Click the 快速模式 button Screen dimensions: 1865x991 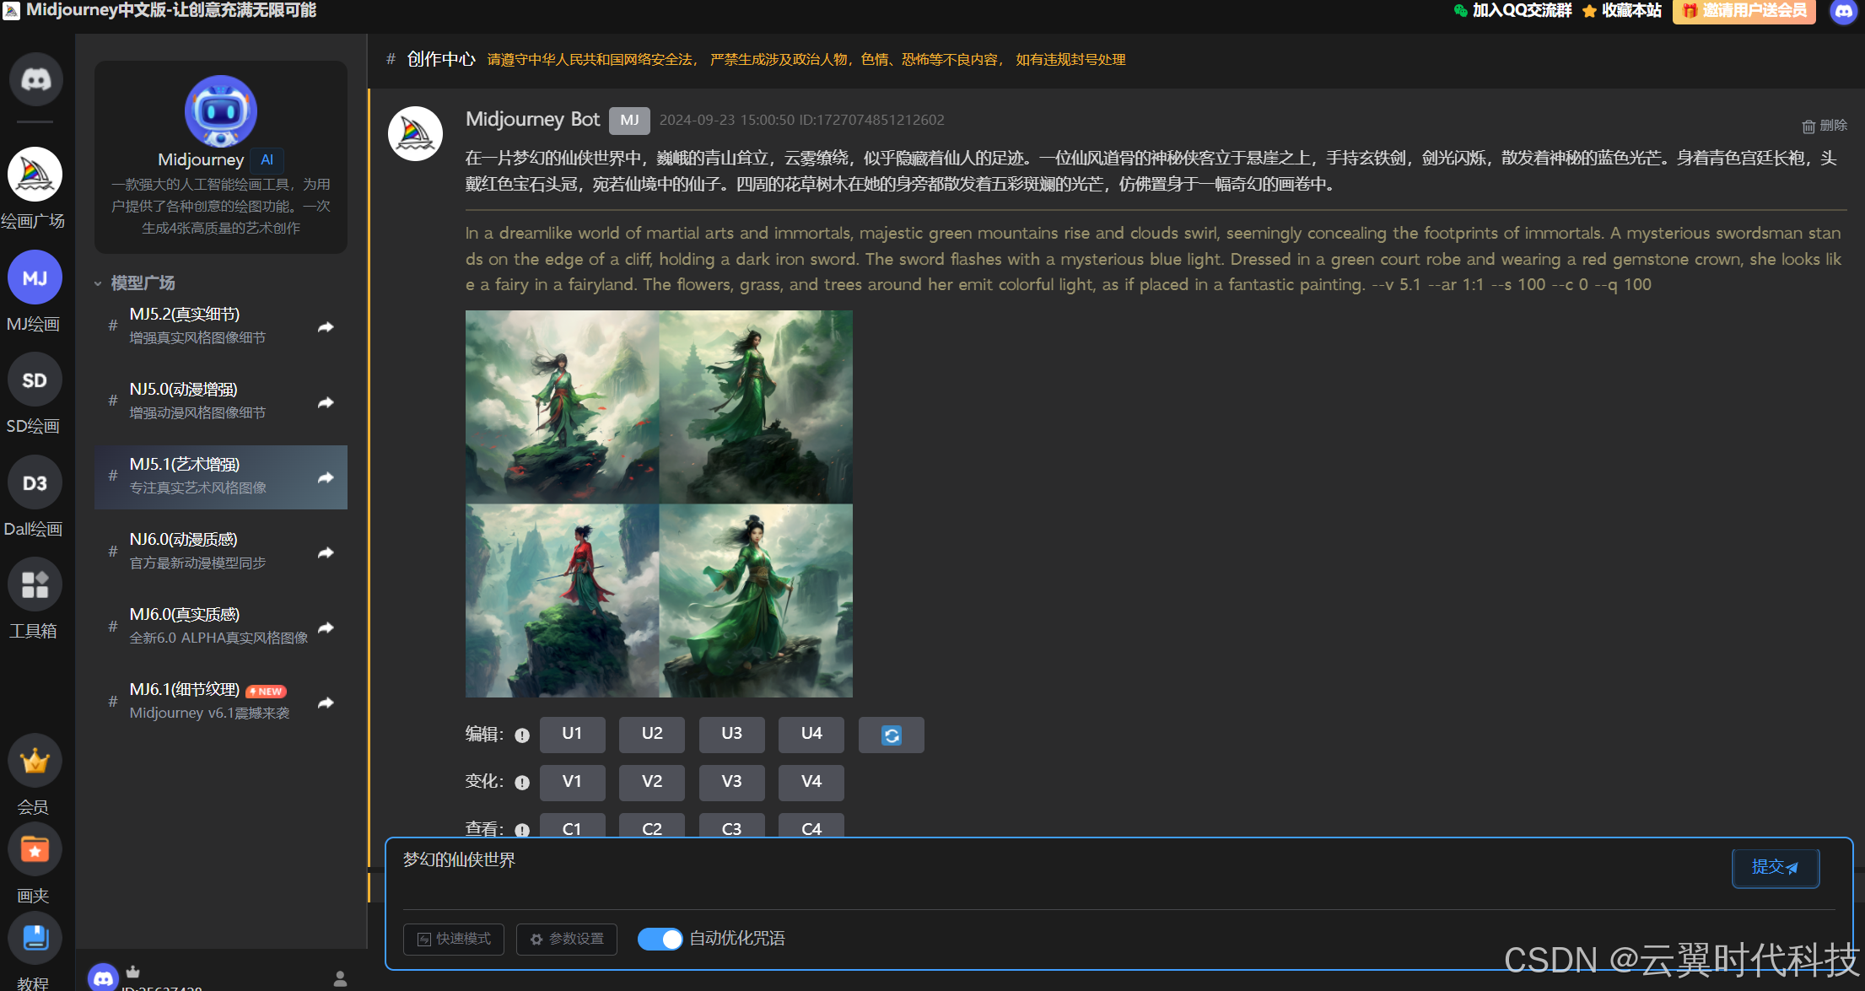[454, 939]
